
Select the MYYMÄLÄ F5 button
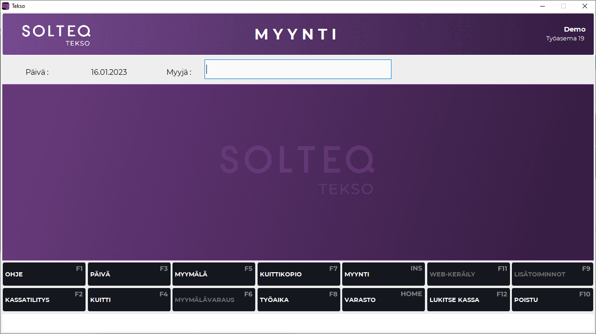213,274
